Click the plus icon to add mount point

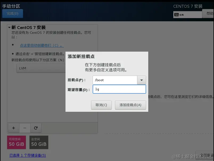point(14,128)
